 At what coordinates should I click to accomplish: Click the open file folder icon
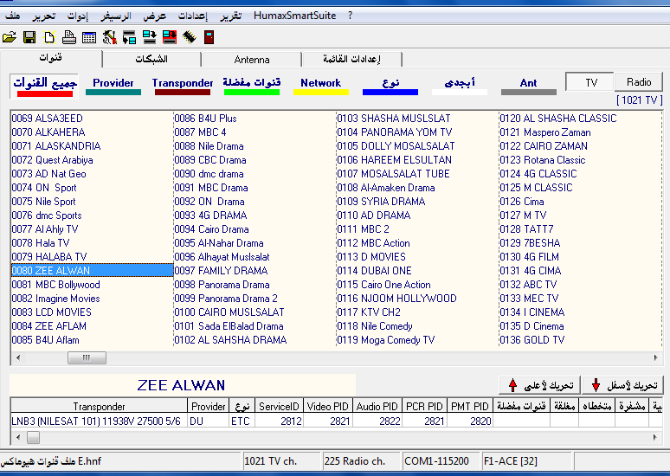pos(10,37)
